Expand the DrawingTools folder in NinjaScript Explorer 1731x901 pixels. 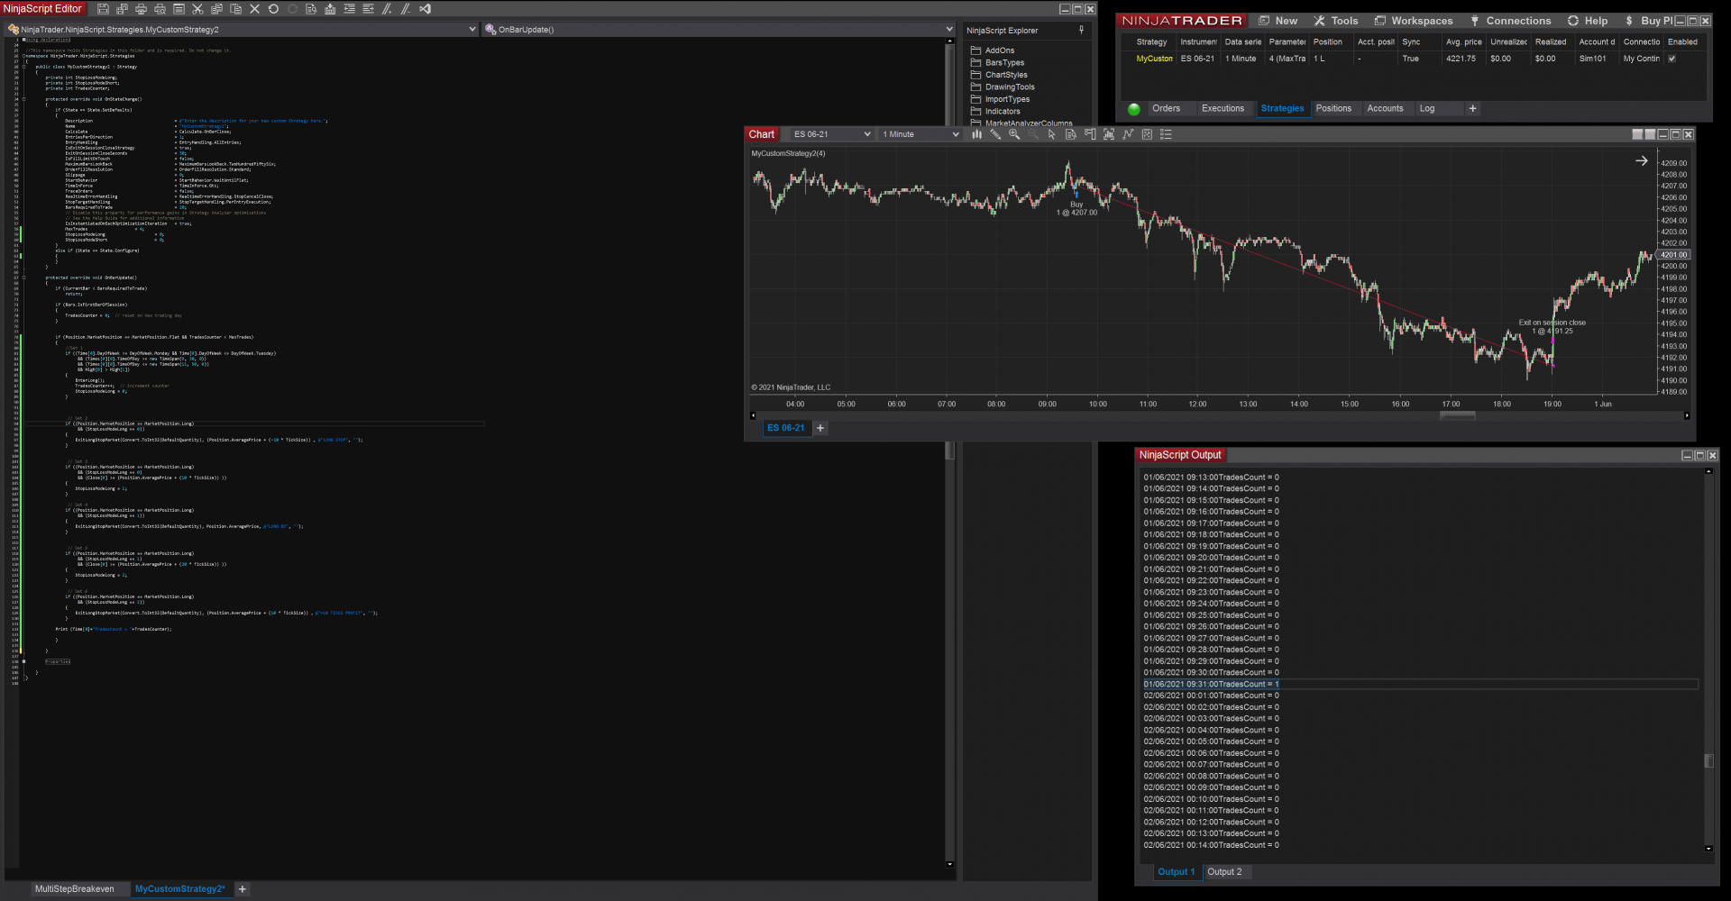point(1003,87)
